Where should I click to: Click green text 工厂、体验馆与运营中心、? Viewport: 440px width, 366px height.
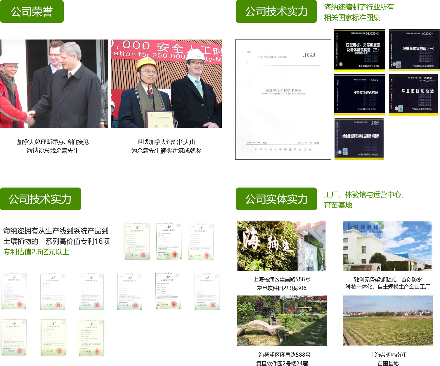[364, 195]
